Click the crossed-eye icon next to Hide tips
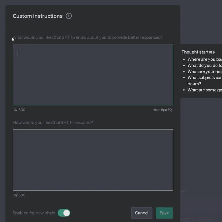 pos(170,110)
